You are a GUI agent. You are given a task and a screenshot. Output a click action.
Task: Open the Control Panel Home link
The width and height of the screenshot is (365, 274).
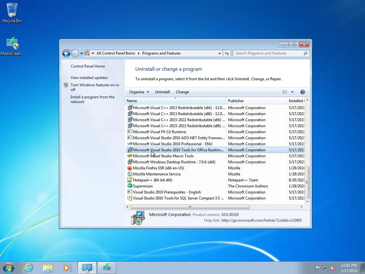(x=88, y=66)
